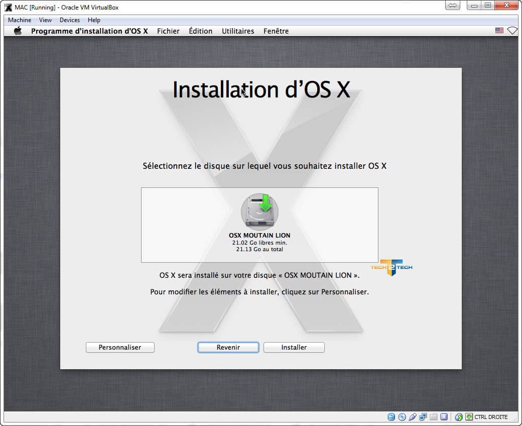The image size is (522, 426).
Task: Minimize the VirtualBox window
Action: (x=474, y=6)
